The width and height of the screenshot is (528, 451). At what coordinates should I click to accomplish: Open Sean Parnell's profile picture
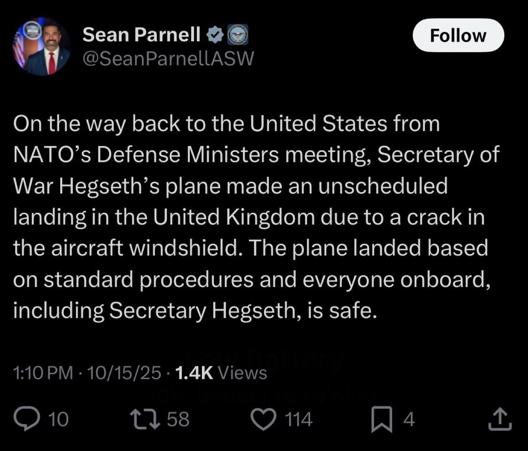(42, 47)
